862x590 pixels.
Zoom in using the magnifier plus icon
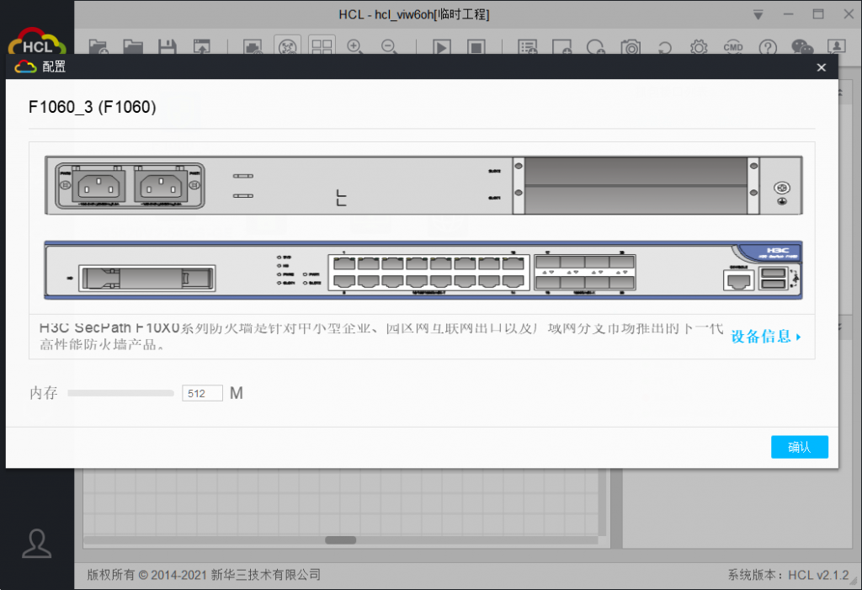(x=355, y=47)
